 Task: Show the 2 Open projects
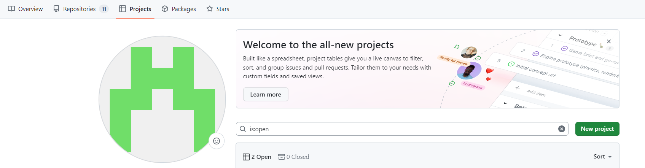pyautogui.click(x=257, y=157)
